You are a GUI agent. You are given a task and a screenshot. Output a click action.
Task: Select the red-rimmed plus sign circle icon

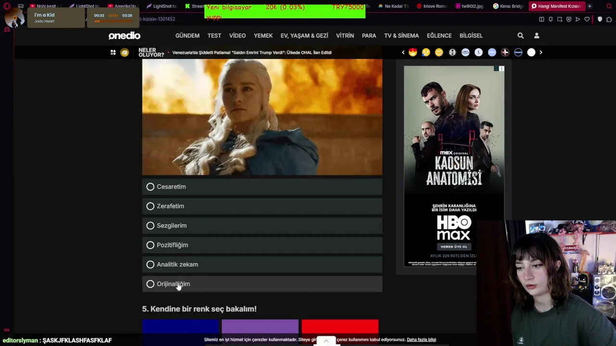point(505,52)
